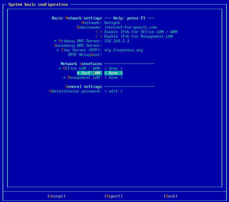
Task: Click the Primary DNS Server label
Action: click(78, 41)
